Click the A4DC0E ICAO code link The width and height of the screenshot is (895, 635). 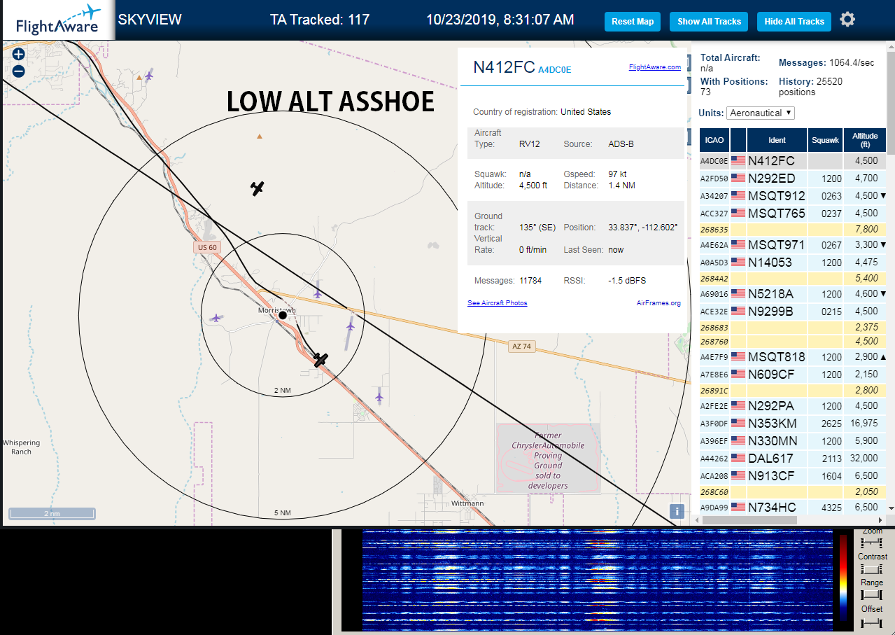(555, 69)
